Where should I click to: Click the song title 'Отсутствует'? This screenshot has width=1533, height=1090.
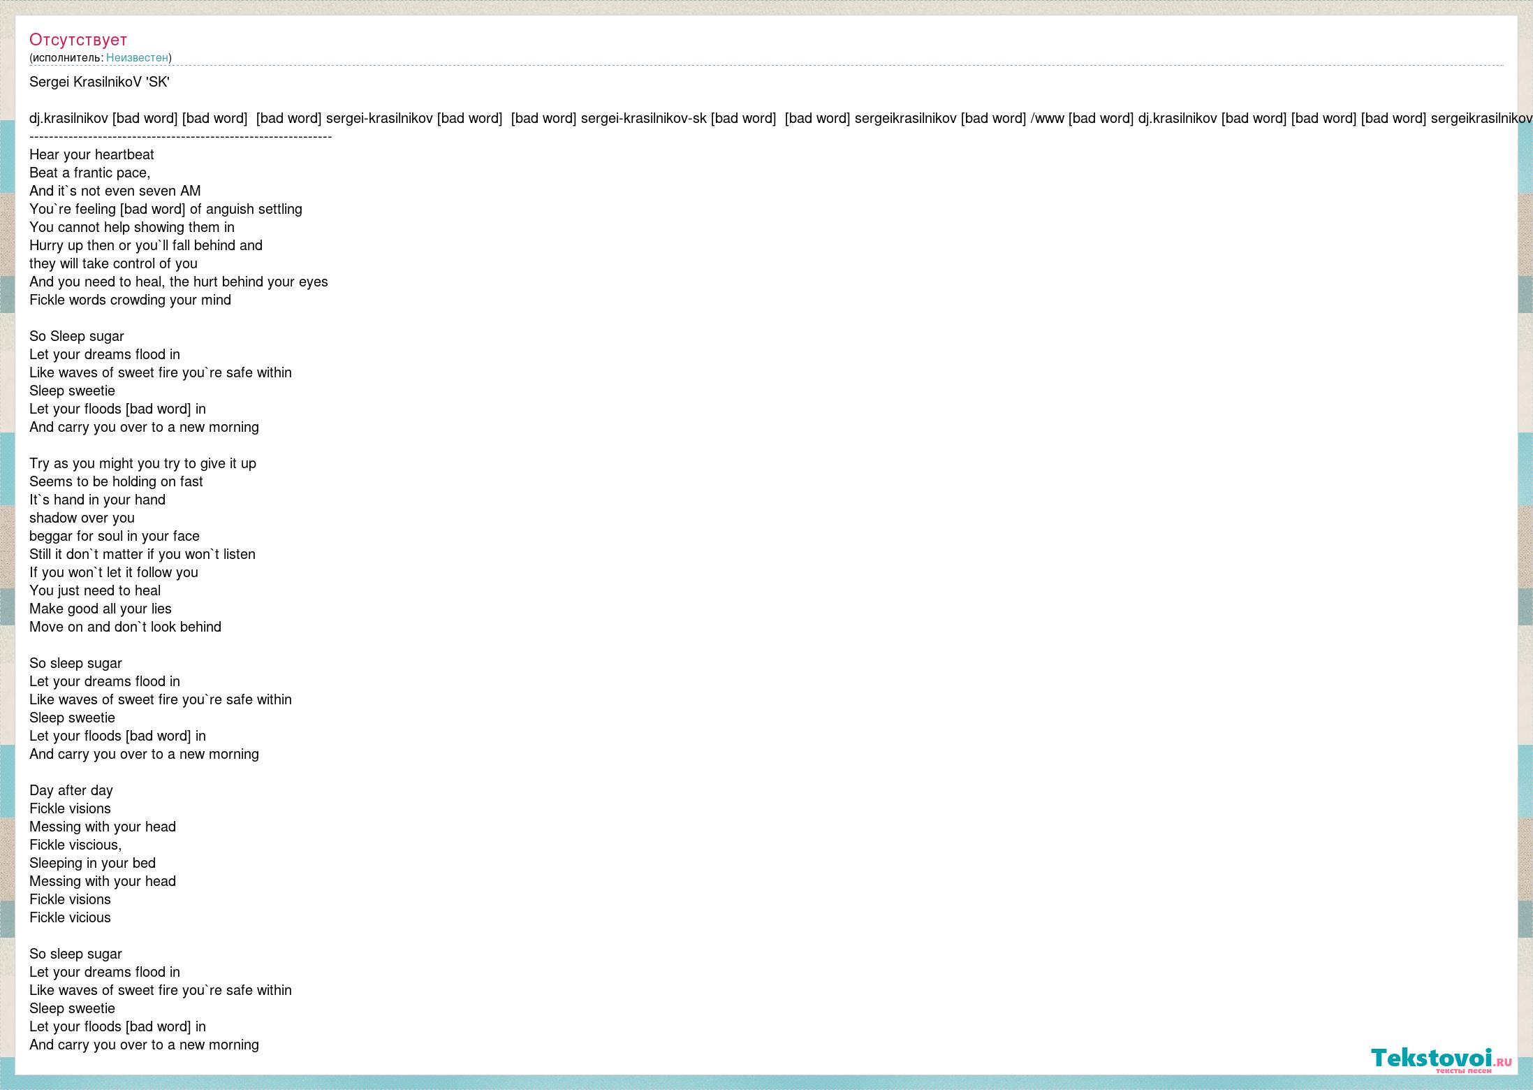pos(78,40)
